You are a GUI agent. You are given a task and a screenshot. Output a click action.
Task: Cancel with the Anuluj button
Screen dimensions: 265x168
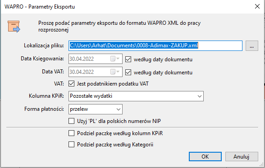click(x=242, y=157)
